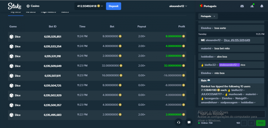Click the Payout column header

pyautogui.click(x=142, y=27)
